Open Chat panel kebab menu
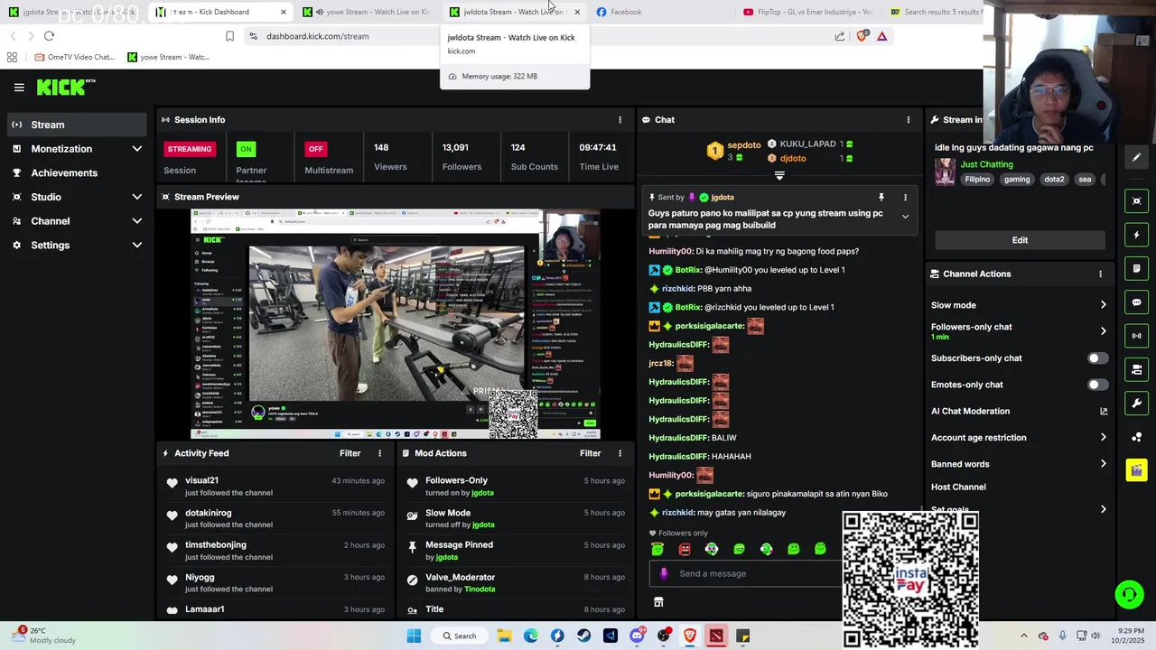Screen dimensions: 1156x650 pos(909,120)
